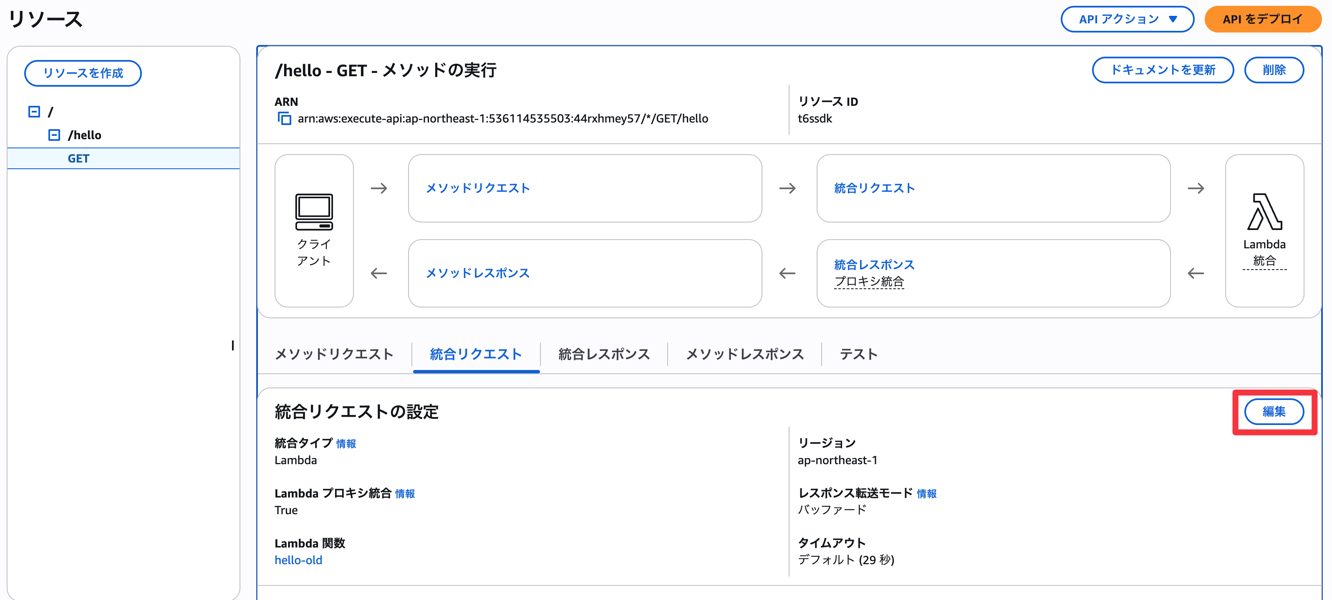
Task: Open the メソッドリクエスト tab
Action: point(334,354)
